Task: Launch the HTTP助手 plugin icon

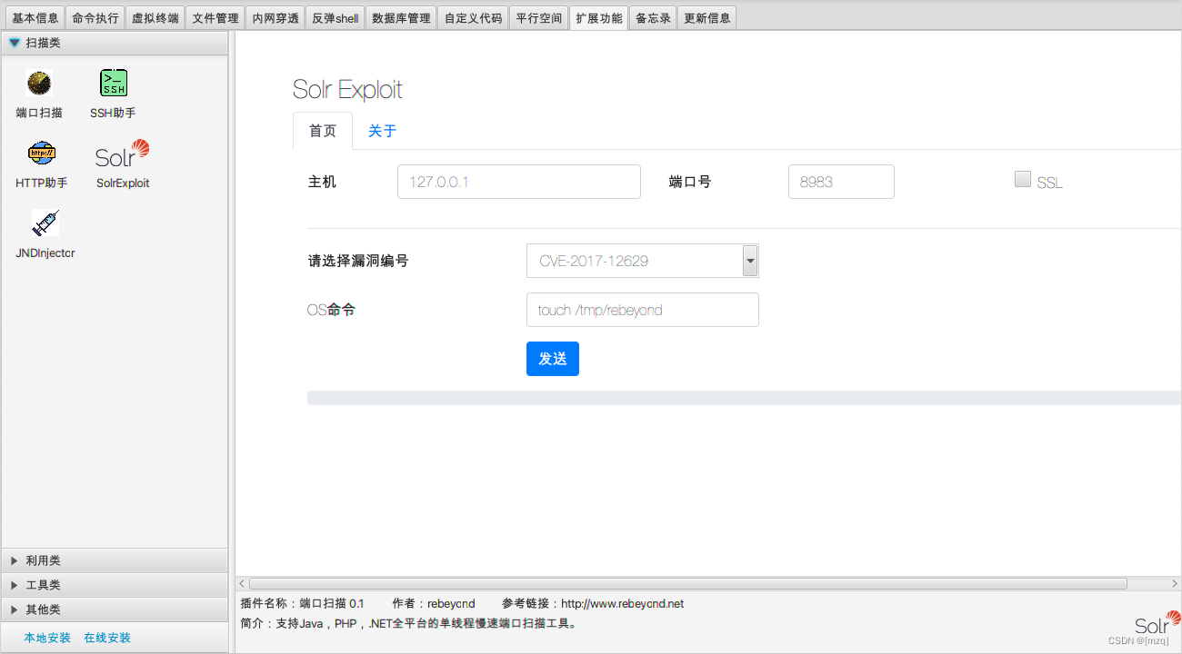Action: [42, 153]
